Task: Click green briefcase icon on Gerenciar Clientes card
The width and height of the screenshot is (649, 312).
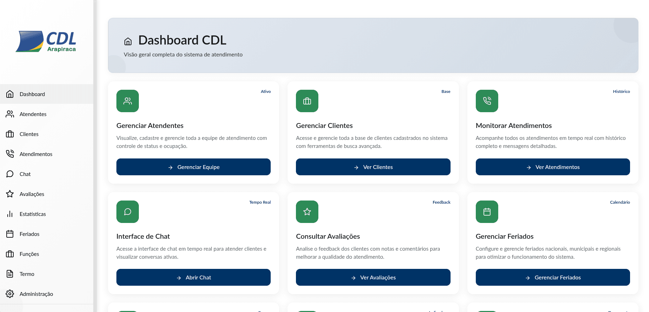Action: [307, 101]
